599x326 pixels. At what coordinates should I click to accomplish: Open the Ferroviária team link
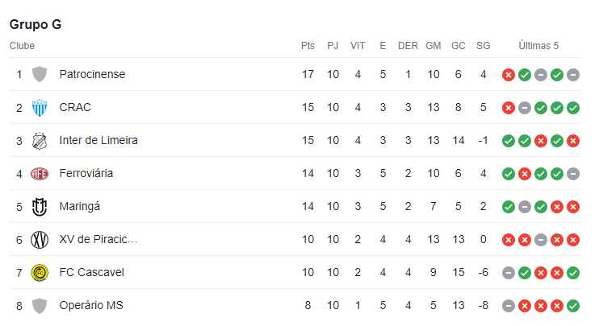[86, 173]
